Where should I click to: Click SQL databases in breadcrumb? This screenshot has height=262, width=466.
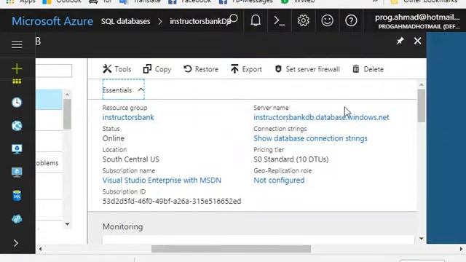coord(125,21)
